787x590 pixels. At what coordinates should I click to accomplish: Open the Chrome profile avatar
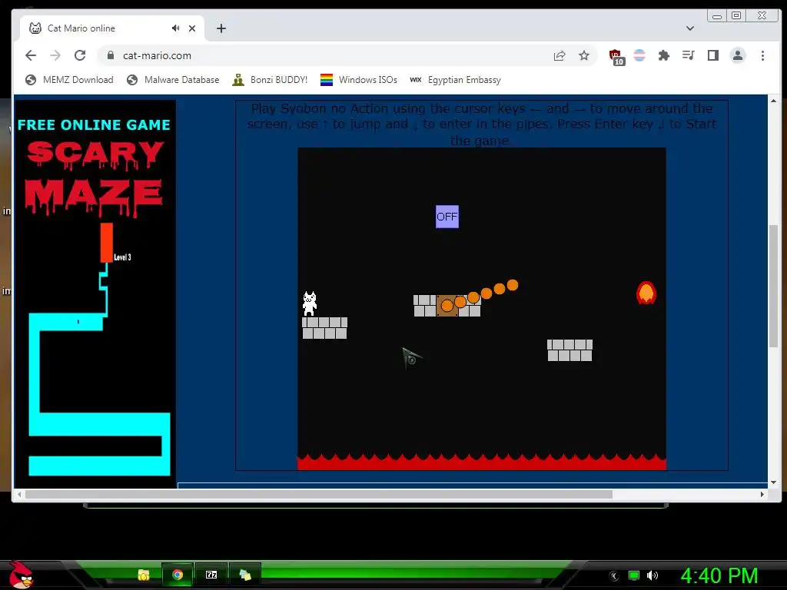pos(737,55)
